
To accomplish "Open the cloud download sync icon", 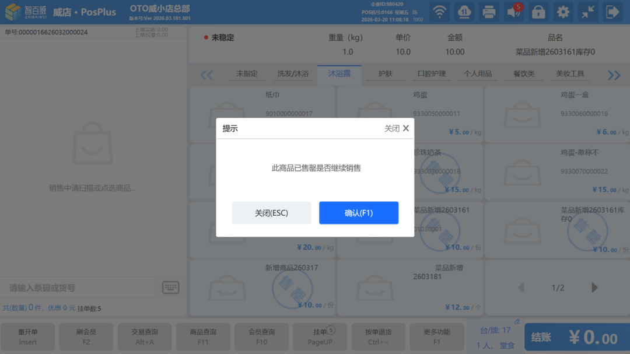I will [464, 12].
